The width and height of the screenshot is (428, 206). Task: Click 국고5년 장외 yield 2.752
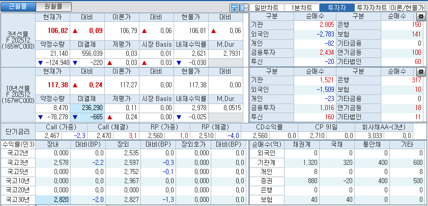click(x=131, y=172)
